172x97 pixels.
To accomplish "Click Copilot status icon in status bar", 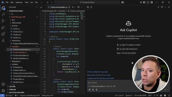I will [161, 95].
